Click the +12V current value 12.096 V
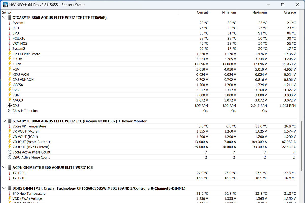Image resolution: width=305 pixels, height=203 pixels. click(x=201, y=64)
